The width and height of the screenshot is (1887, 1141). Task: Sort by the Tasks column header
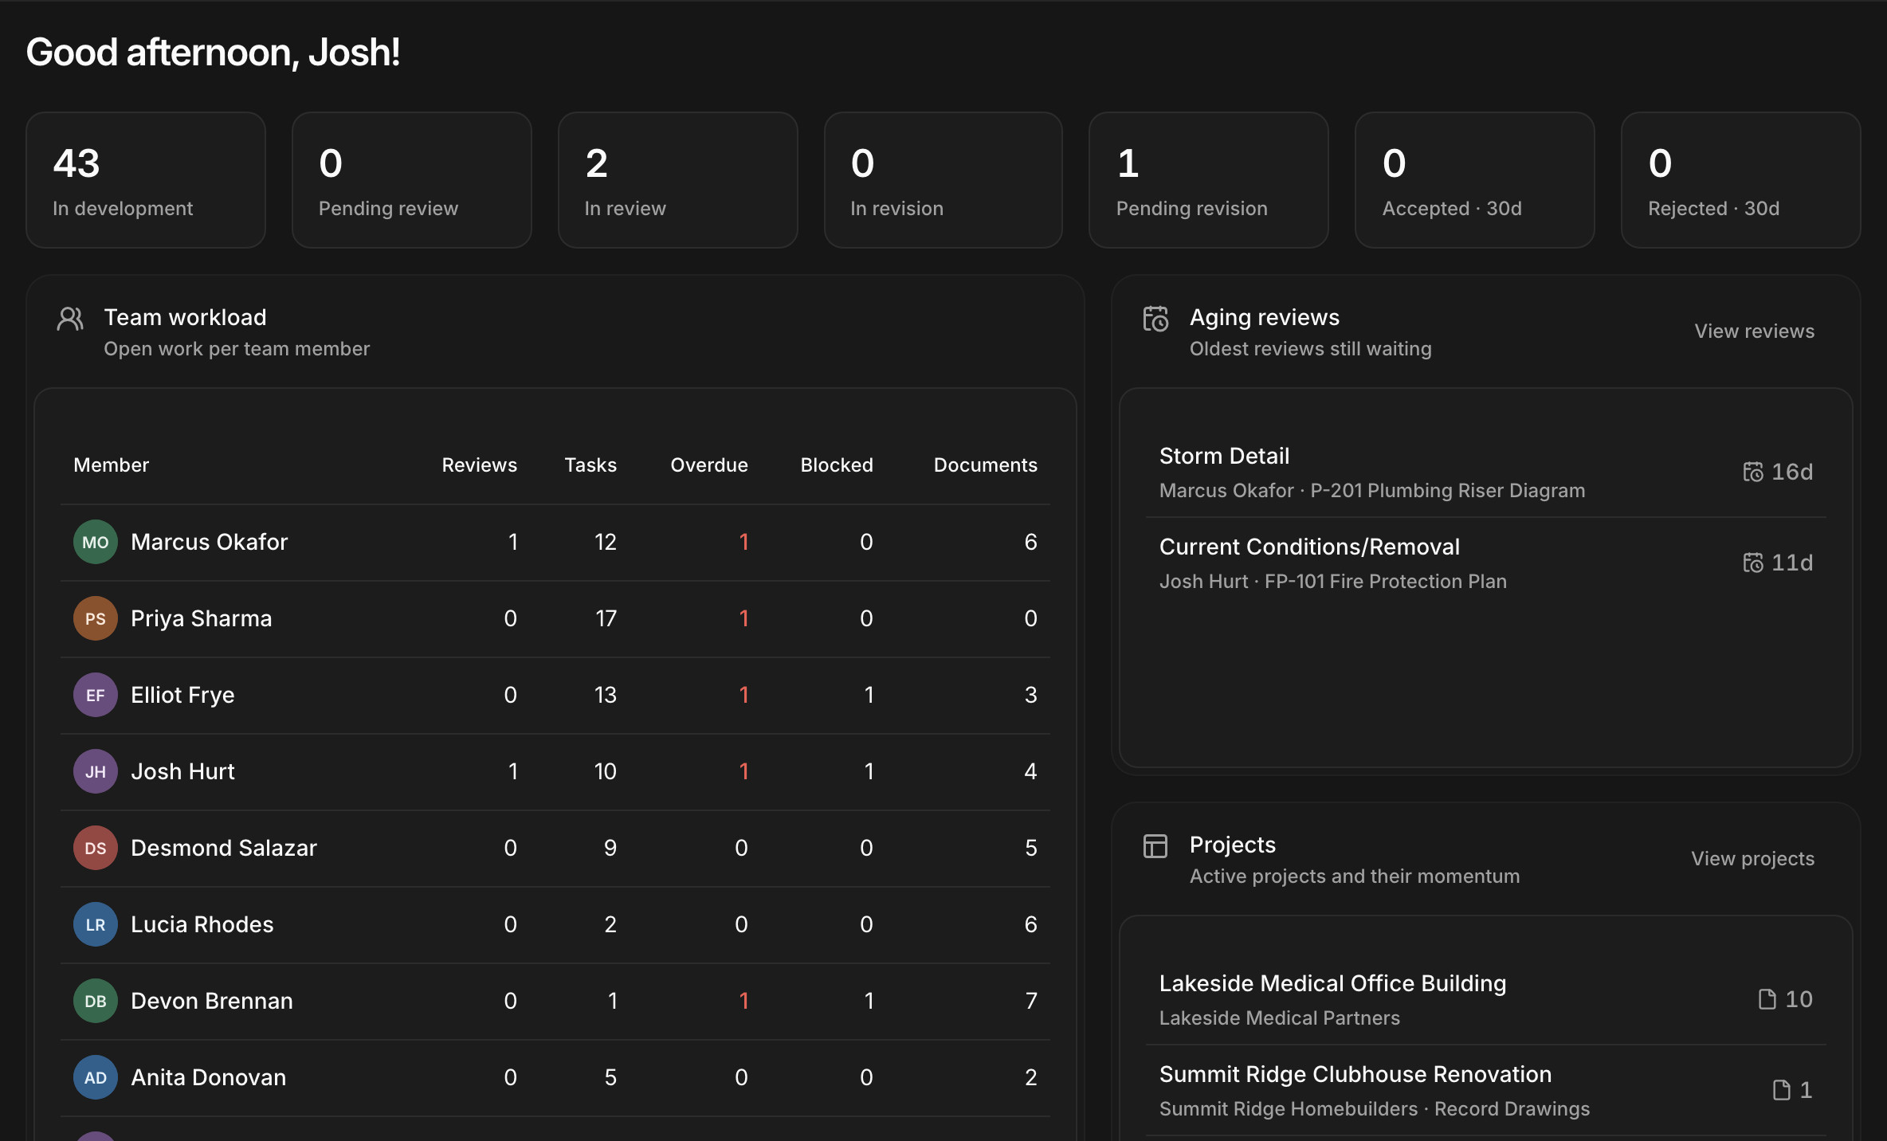[590, 465]
